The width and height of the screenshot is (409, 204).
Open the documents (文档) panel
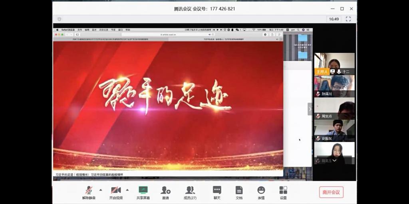239,192
